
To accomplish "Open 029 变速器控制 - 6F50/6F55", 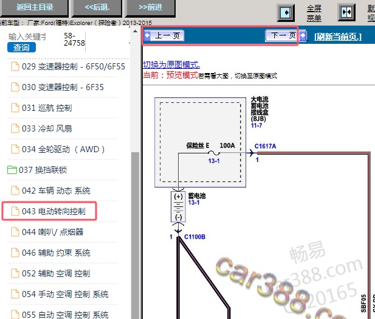I will pyautogui.click(x=68, y=66).
